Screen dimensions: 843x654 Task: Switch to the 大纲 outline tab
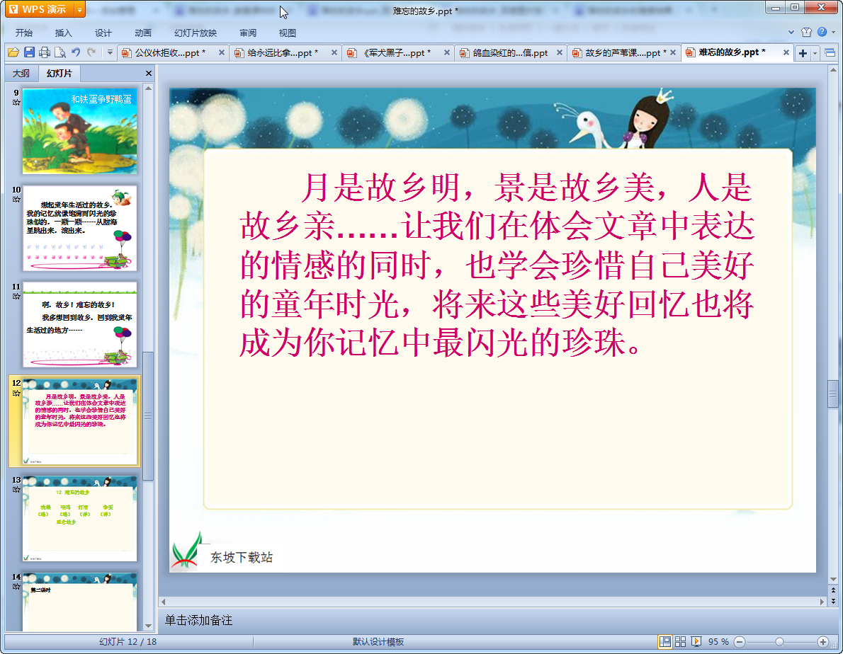pos(21,74)
